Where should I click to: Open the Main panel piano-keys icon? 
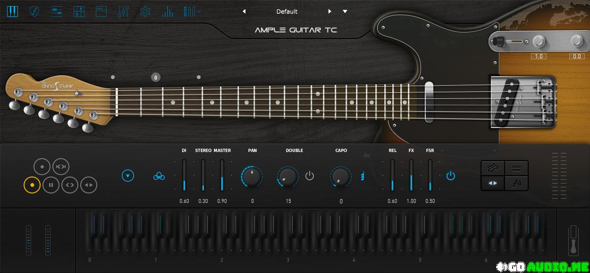[x=12, y=12]
